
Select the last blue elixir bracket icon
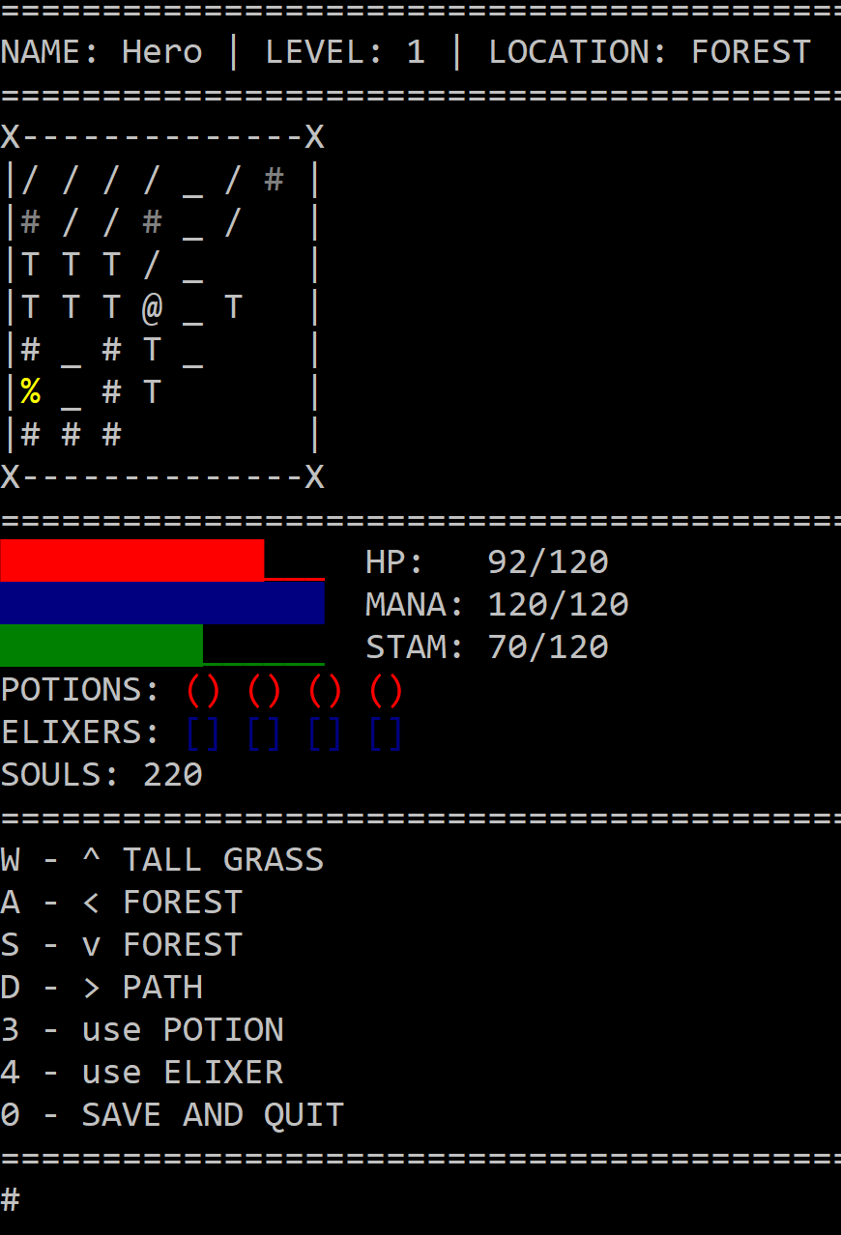[387, 733]
